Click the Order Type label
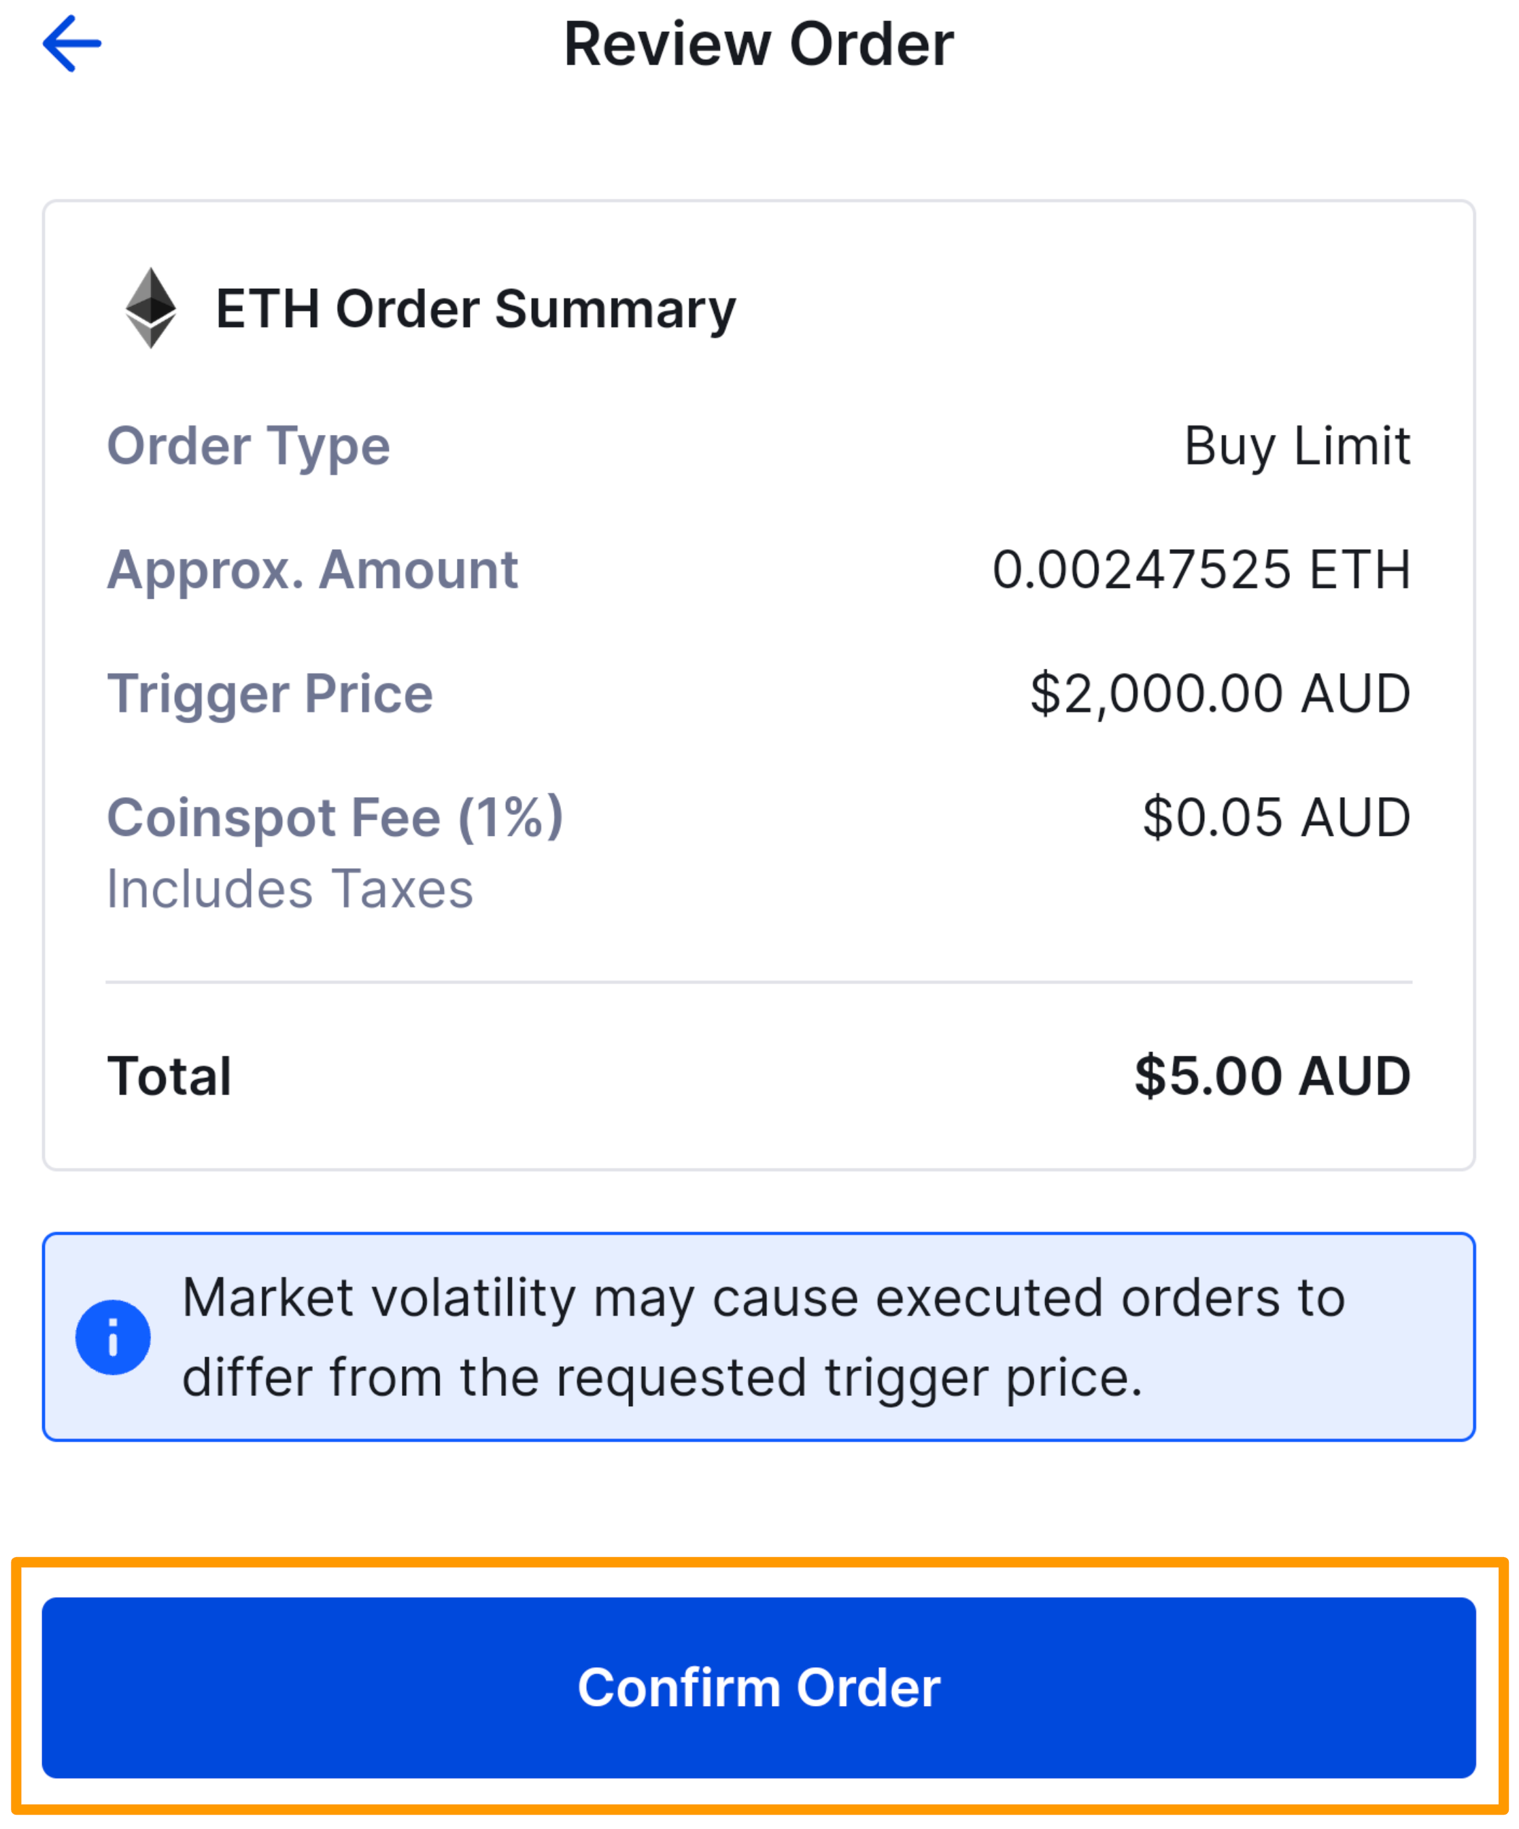 point(248,447)
